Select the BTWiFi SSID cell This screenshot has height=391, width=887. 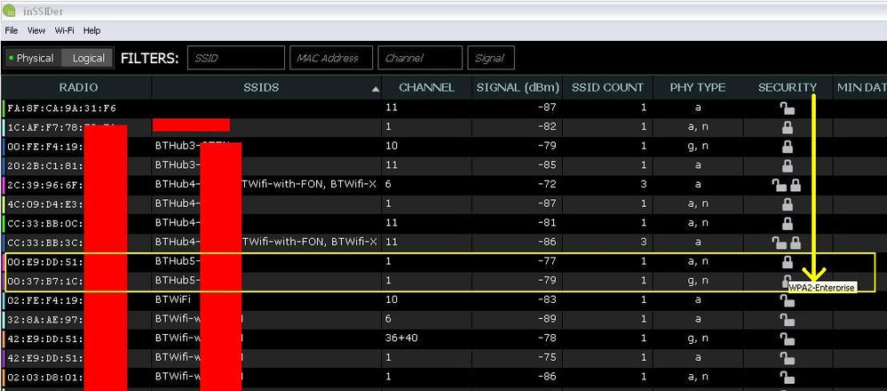[173, 300]
